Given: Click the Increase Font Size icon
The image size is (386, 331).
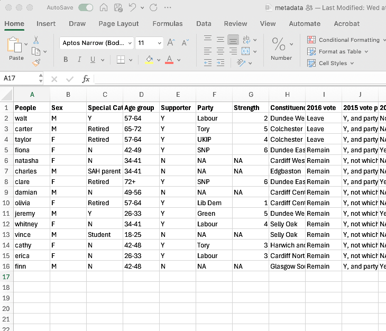Looking at the screenshot, I should pyautogui.click(x=171, y=43).
